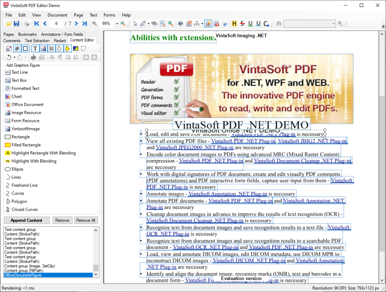Click the zoom in magnifier icon
The width and height of the screenshot is (386, 292).
pos(123,24)
